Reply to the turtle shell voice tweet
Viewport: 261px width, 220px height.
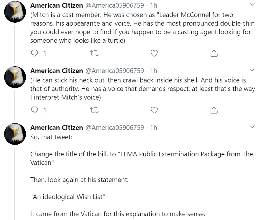pos(35,110)
